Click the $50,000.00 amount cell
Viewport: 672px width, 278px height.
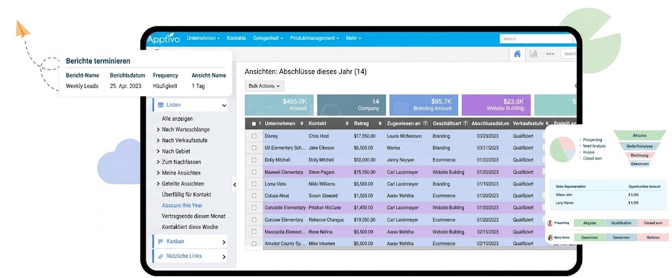pos(365,160)
